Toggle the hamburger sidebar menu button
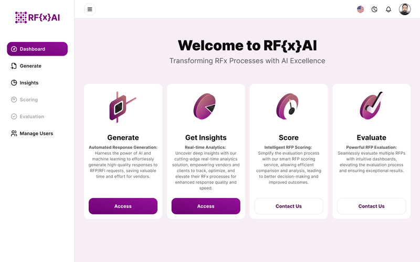420x262 pixels. pos(90,9)
